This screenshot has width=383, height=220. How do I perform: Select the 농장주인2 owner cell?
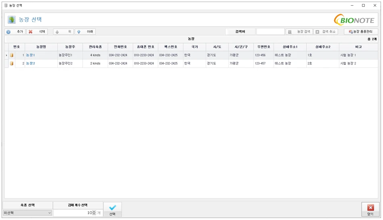tap(70, 64)
